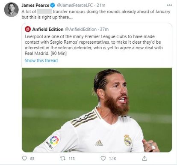
Task: Click Show this thread link
Action: tap(41, 60)
